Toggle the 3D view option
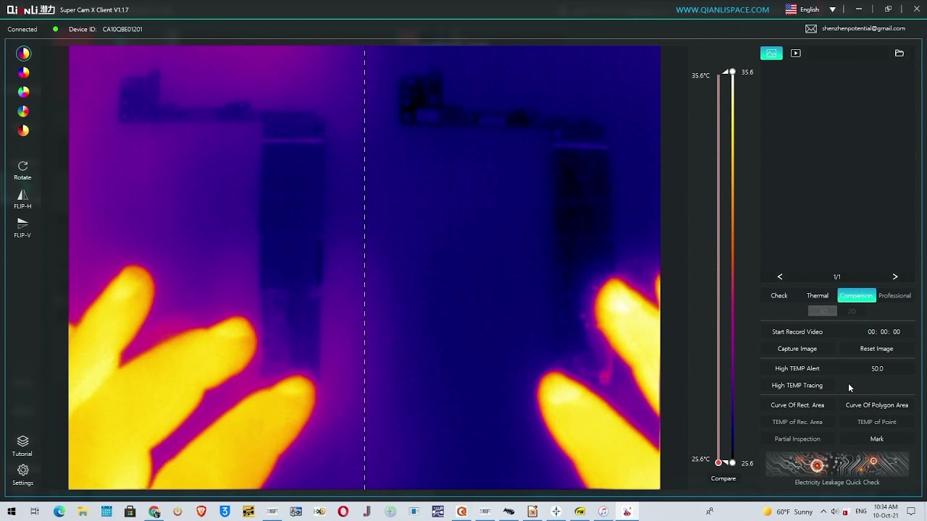This screenshot has height=521, width=927. pyautogui.click(x=823, y=311)
